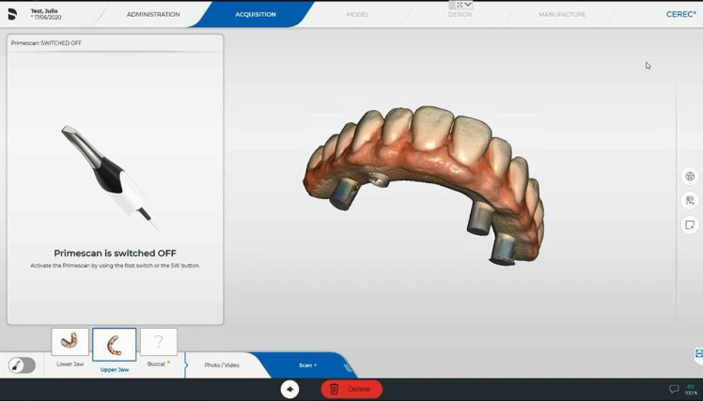Open the MANUFACTURE phase tab

(562, 14)
